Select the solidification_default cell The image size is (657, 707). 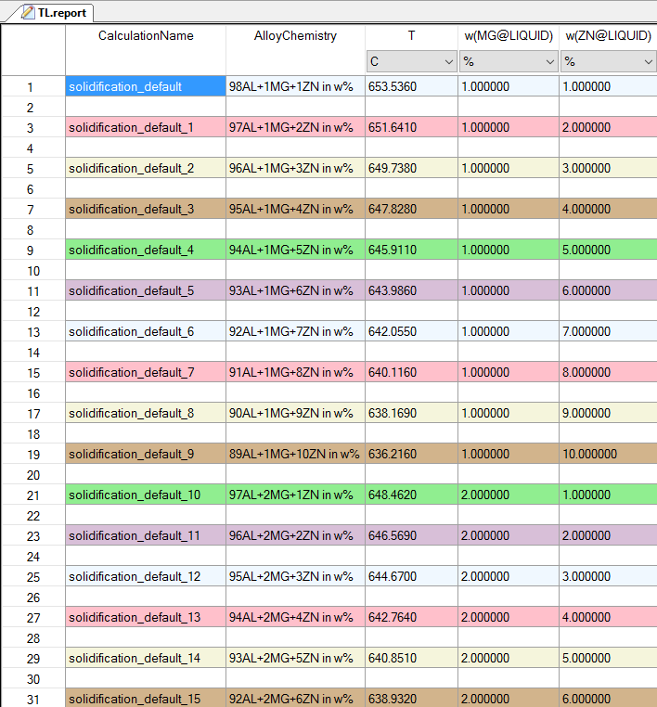(x=145, y=87)
